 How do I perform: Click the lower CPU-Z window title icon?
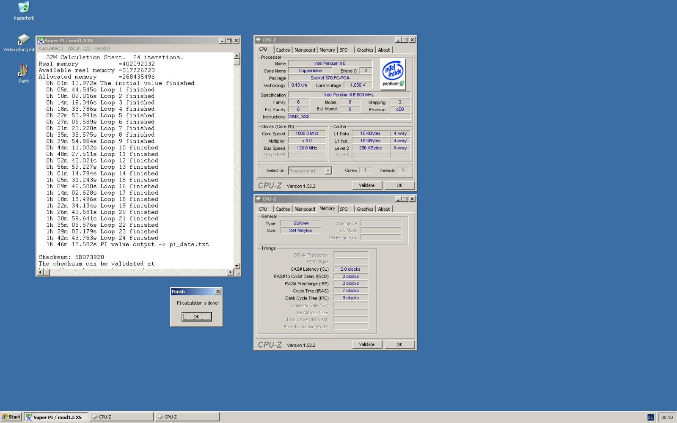[259, 199]
